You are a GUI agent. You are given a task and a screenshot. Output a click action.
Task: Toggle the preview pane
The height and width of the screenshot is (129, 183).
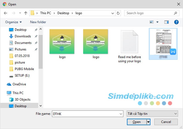click(x=167, y=22)
